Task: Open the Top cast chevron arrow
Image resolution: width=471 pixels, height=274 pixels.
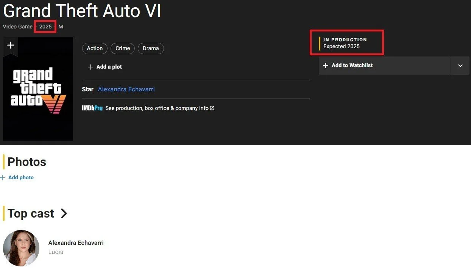Action: click(x=64, y=213)
